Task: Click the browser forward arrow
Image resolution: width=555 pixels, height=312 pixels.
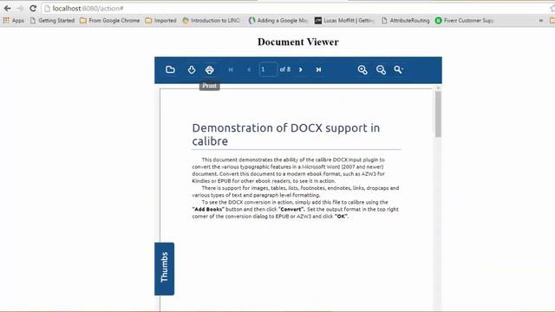Action: pyautogui.click(x=20, y=8)
